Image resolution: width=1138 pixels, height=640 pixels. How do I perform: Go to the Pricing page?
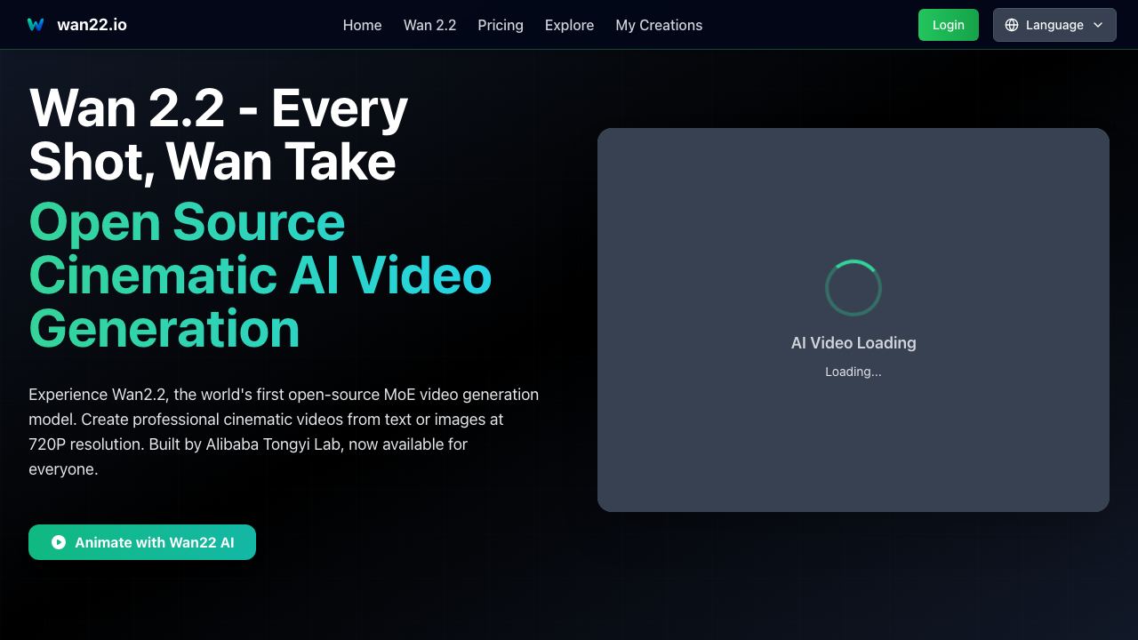coord(501,25)
